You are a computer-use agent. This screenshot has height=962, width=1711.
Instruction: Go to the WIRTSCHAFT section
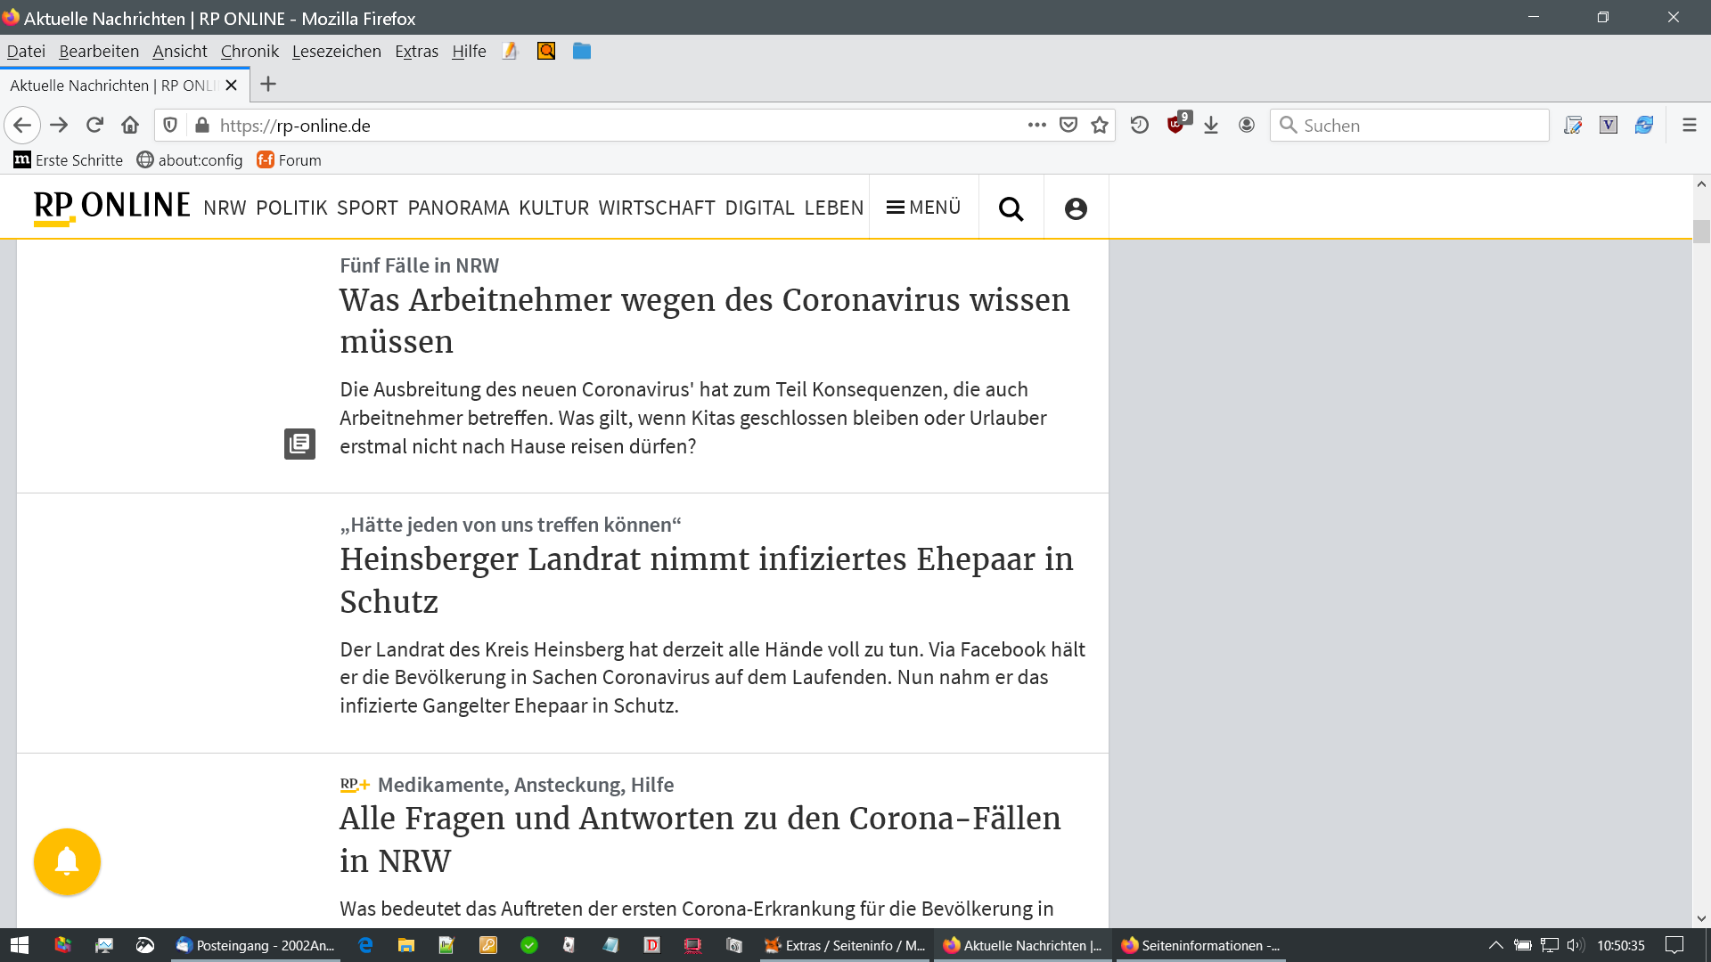tap(656, 208)
